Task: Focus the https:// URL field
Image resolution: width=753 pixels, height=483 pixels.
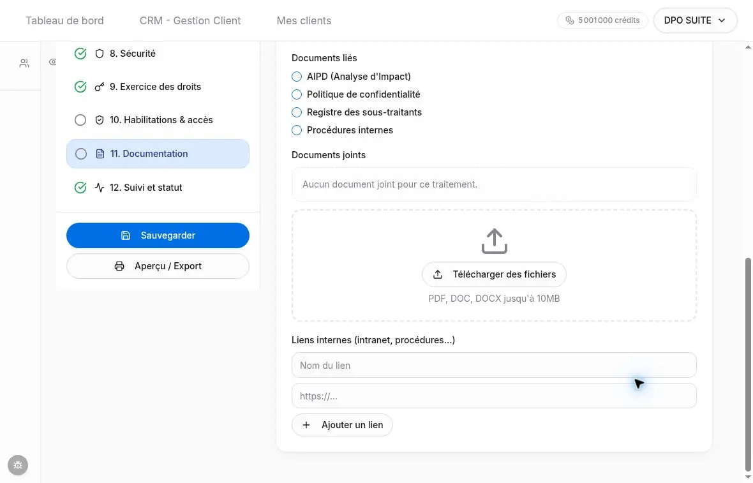Action: click(494, 396)
